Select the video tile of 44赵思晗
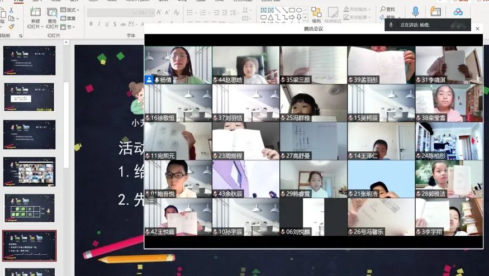This screenshot has width=489, height=276. tap(246, 65)
